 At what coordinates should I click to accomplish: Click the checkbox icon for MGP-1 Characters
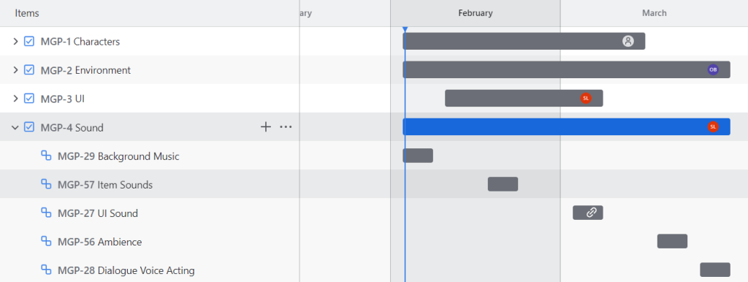29,42
